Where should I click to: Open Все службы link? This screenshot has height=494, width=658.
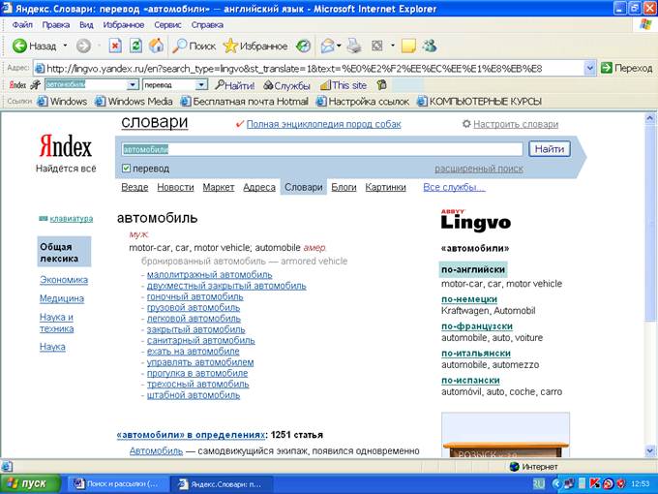click(454, 187)
